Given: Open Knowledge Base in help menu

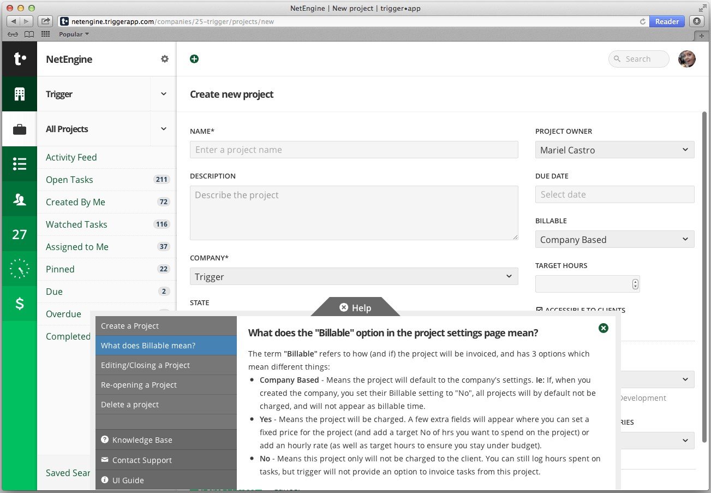Looking at the screenshot, I should (x=166, y=439).
